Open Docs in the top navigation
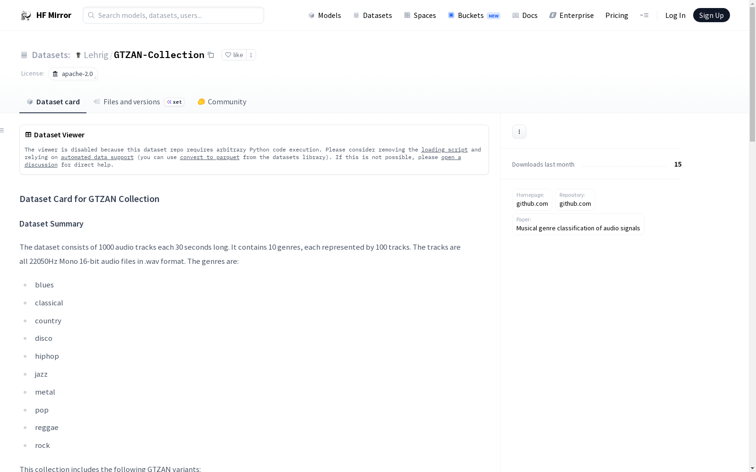 pyautogui.click(x=525, y=16)
